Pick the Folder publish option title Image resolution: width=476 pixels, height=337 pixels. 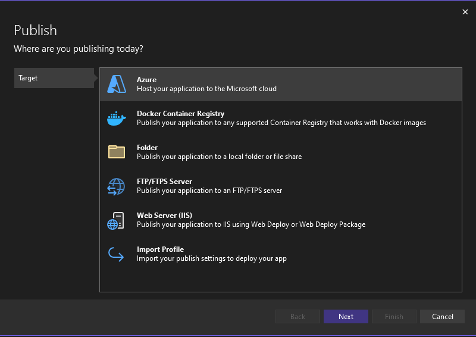[x=147, y=148]
